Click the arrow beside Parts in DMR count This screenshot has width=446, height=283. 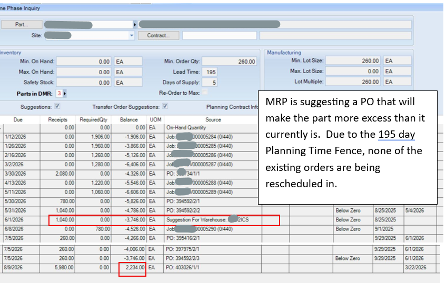click(x=65, y=93)
